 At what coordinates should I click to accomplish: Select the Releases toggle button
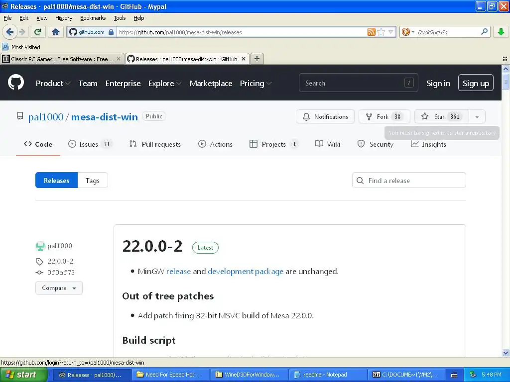[57, 180]
